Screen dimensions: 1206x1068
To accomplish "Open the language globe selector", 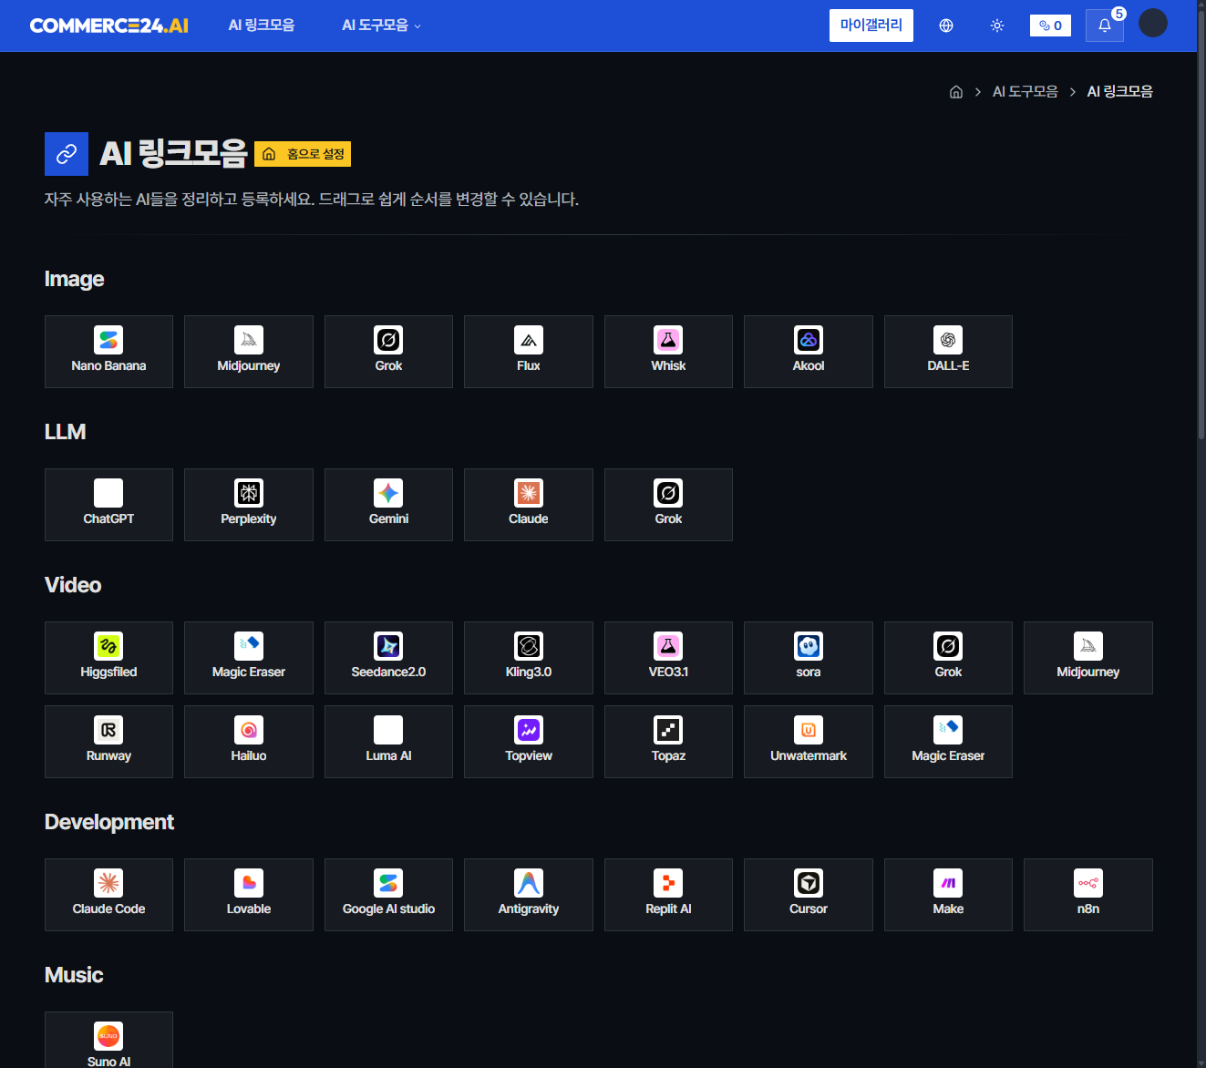I will point(946,26).
